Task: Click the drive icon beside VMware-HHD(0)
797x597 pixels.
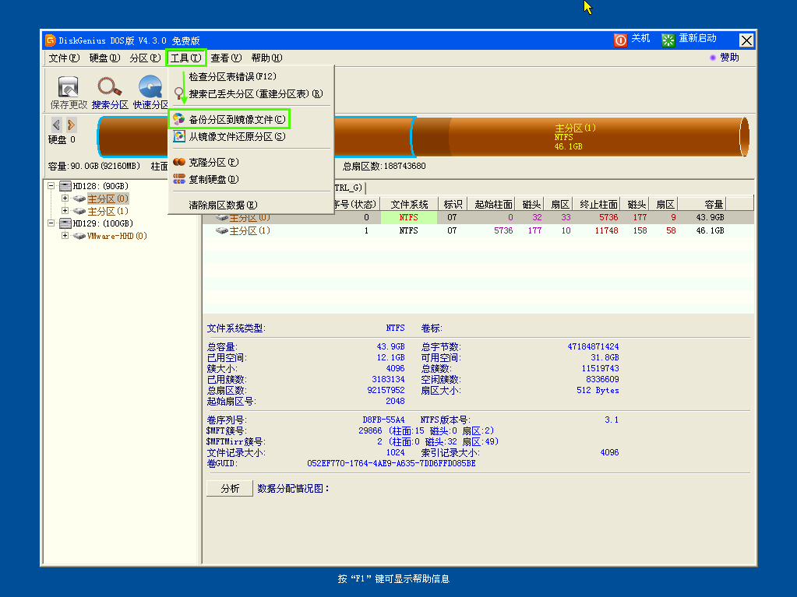Action: coord(79,236)
